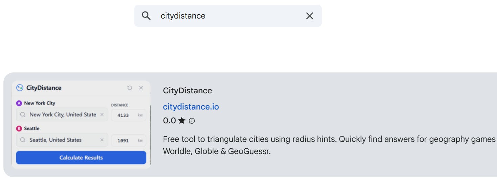The height and width of the screenshot is (186, 497).
Task: Click the reset arrow in CityDistance panel
Action: [129, 88]
